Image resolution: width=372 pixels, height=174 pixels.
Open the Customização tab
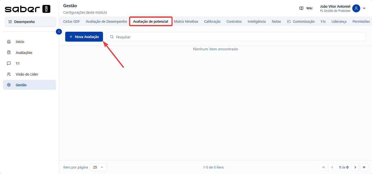(x=301, y=21)
